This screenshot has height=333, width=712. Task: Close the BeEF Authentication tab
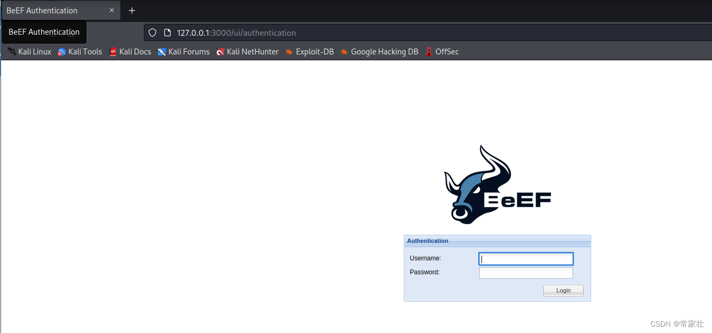pyautogui.click(x=112, y=10)
